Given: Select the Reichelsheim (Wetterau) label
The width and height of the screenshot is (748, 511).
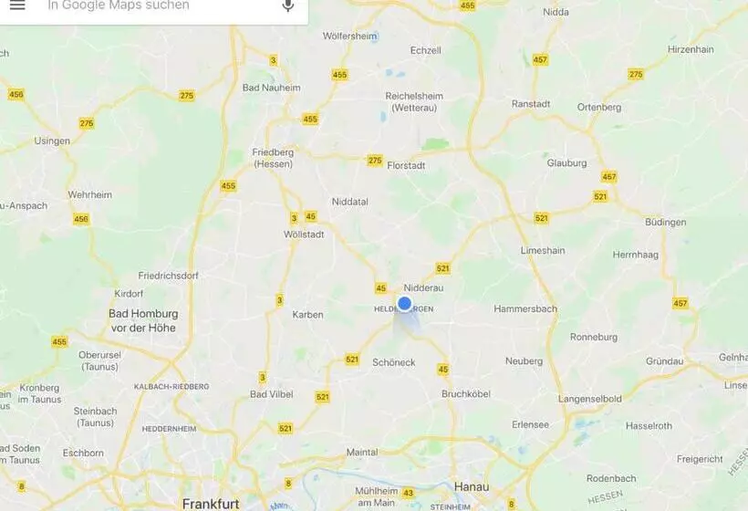Looking at the screenshot, I should click(414, 101).
